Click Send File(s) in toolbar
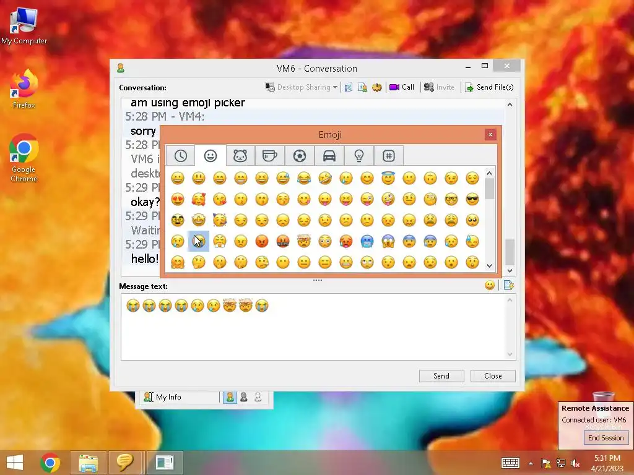The image size is (634, 475). click(x=489, y=87)
